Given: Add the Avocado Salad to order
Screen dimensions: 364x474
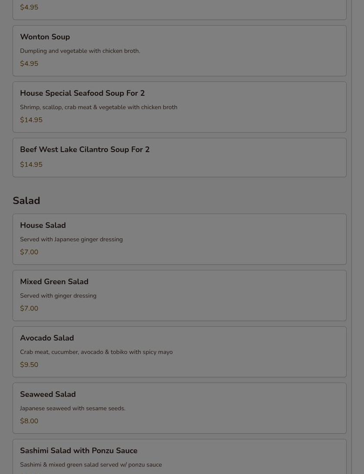Looking at the screenshot, I should tap(47, 338).
